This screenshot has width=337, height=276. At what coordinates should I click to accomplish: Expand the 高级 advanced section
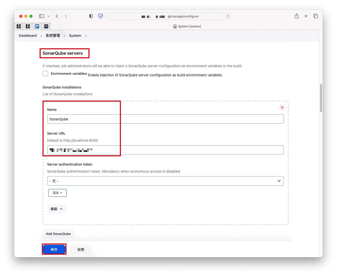coord(57,209)
